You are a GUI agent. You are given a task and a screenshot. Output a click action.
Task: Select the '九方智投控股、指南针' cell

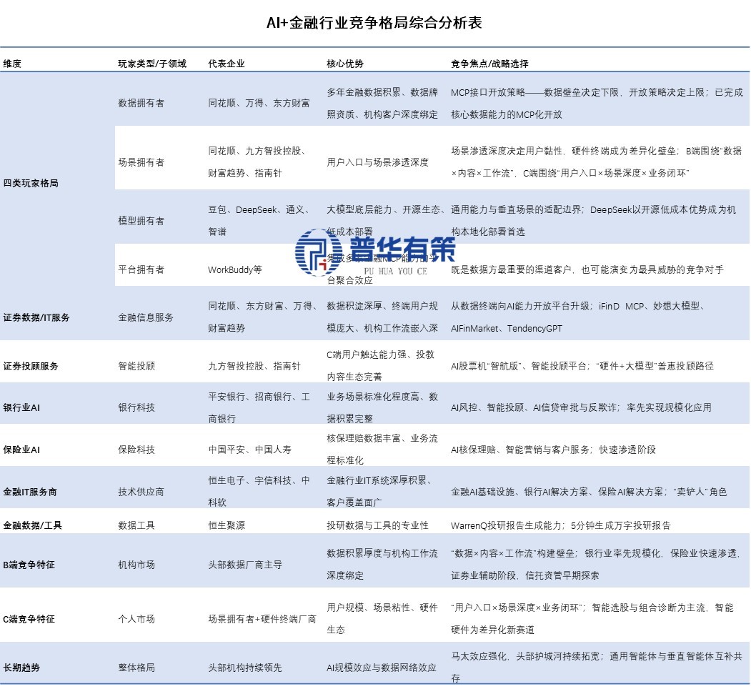click(254, 367)
